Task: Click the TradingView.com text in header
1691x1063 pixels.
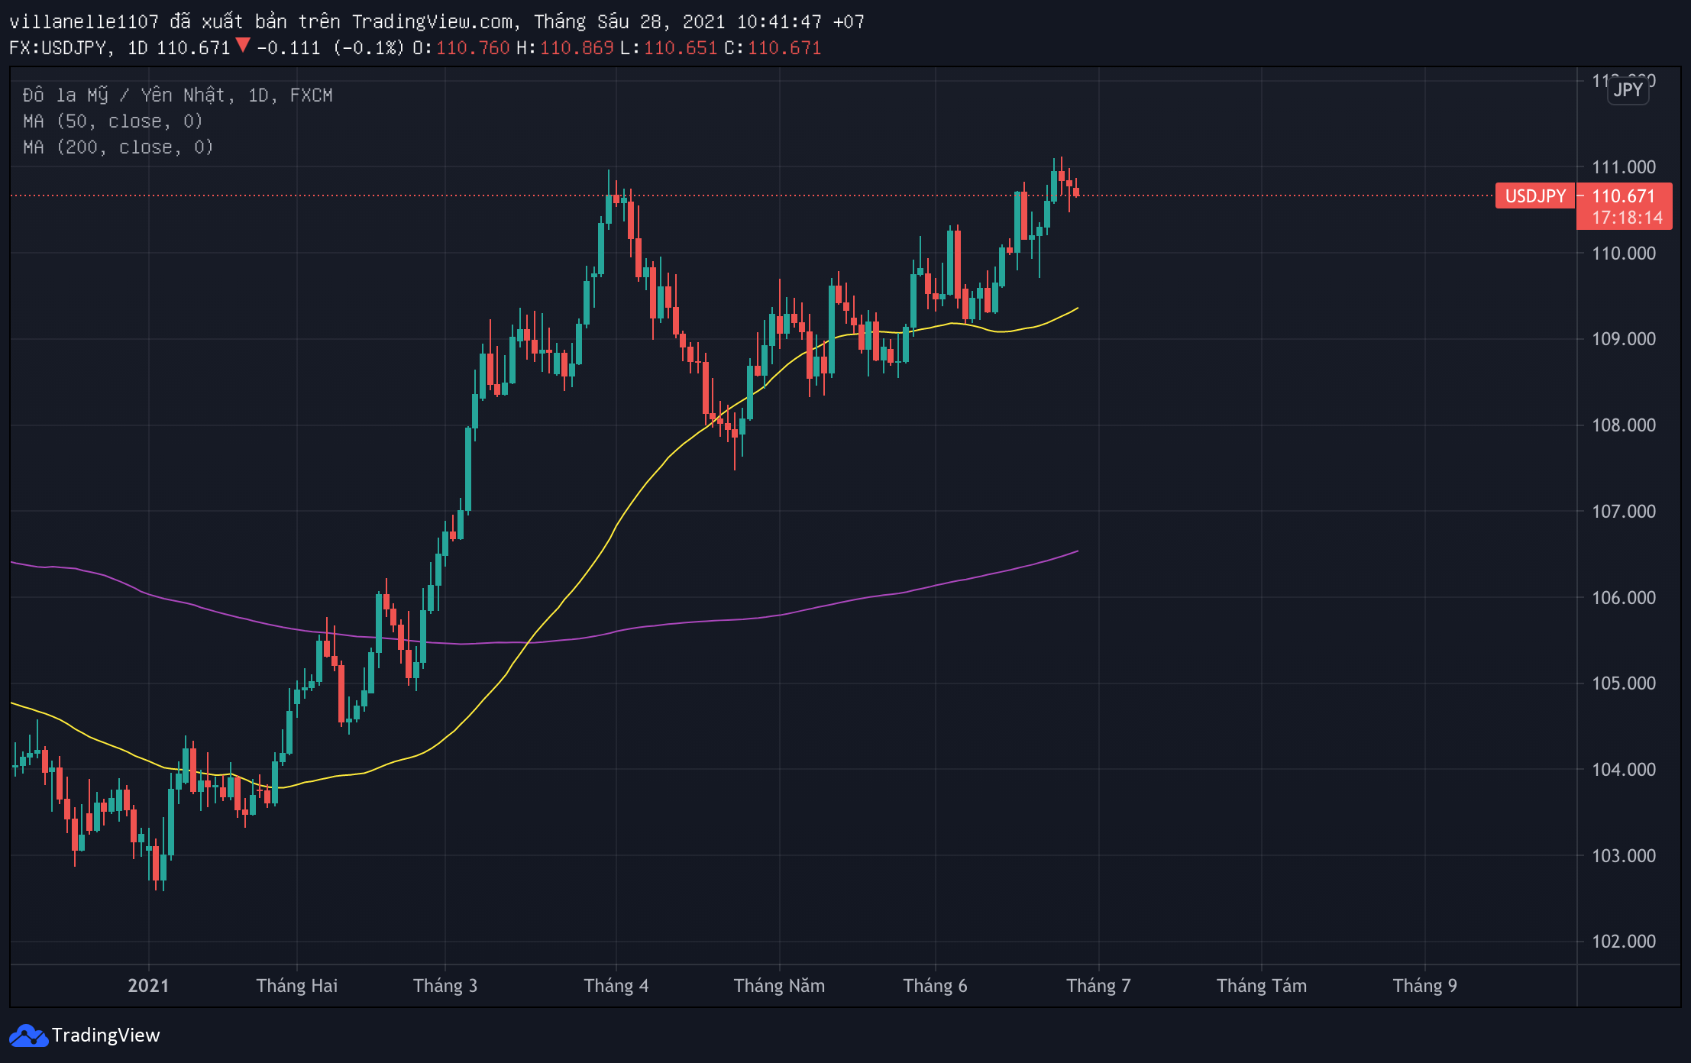Action: [x=432, y=22]
